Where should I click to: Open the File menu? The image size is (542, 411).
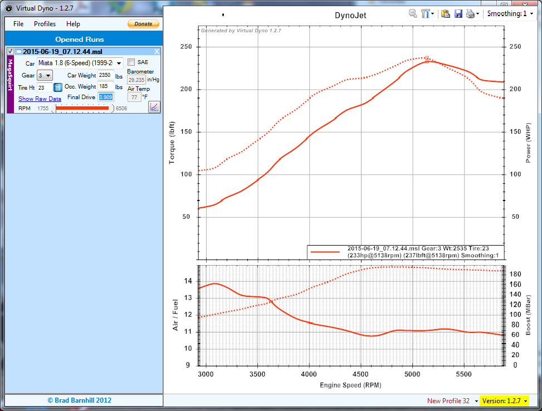[18, 24]
